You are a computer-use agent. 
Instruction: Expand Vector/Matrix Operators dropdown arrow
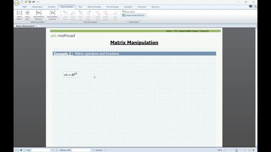click(x=44, y=18)
